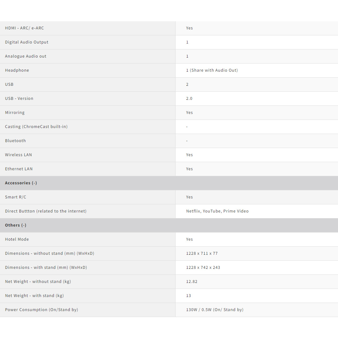Image resolution: width=338 pixels, height=338 pixels.
Task: Collapse the Accessories (-) section header
Action: pos(21,183)
